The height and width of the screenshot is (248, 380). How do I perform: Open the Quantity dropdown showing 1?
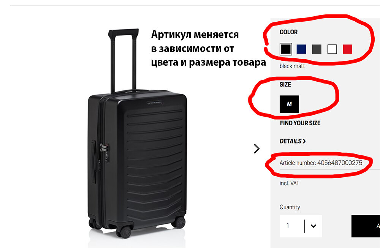(301, 226)
